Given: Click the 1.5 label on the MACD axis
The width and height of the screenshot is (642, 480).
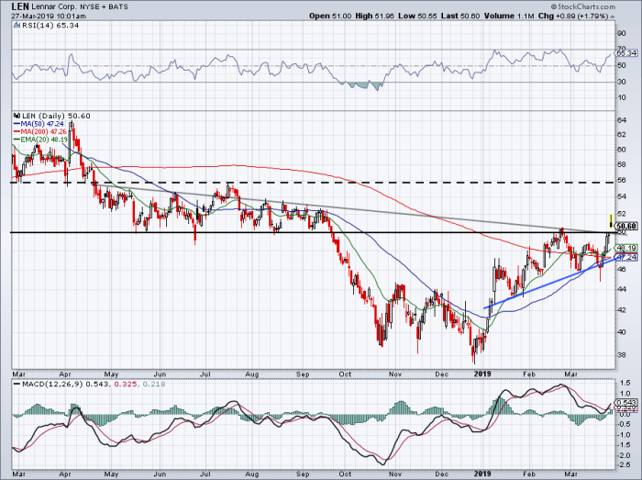Looking at the screenshot, I should coord(625,383).
